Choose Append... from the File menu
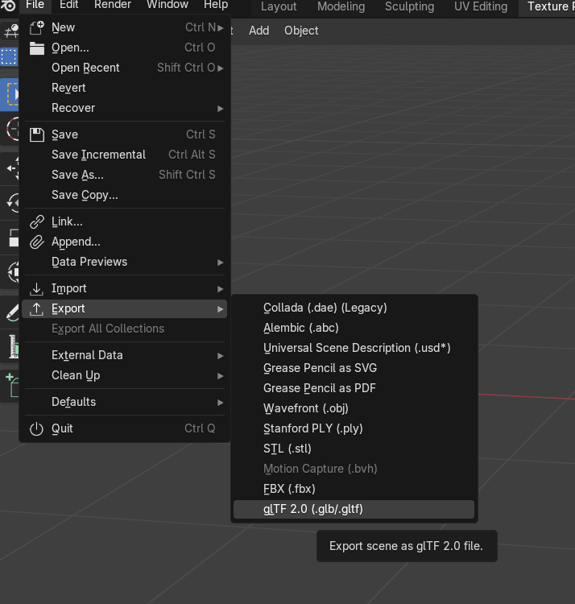This screenshot has width=575, height=604. point(124,242)
